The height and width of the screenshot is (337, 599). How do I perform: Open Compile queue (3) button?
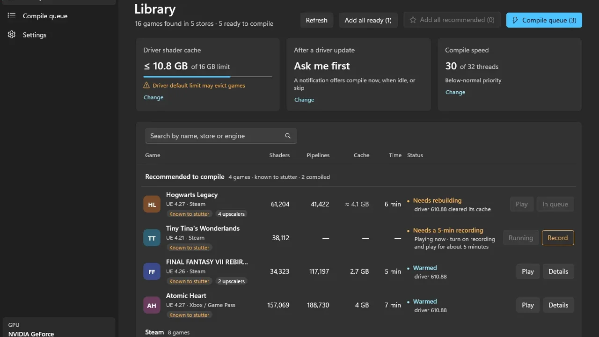pos(544,20)
